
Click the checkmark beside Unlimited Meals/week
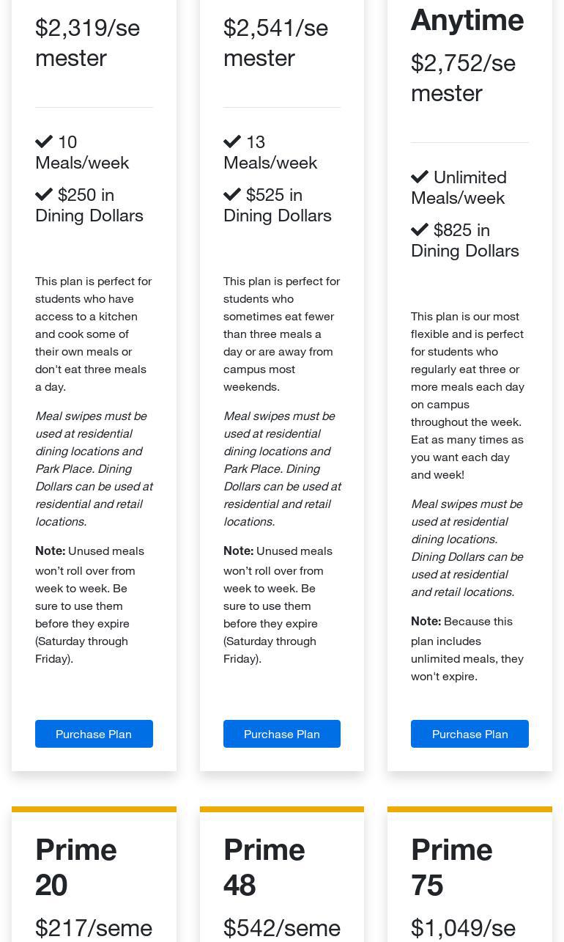pyautogui.click(x=420, y=177)
